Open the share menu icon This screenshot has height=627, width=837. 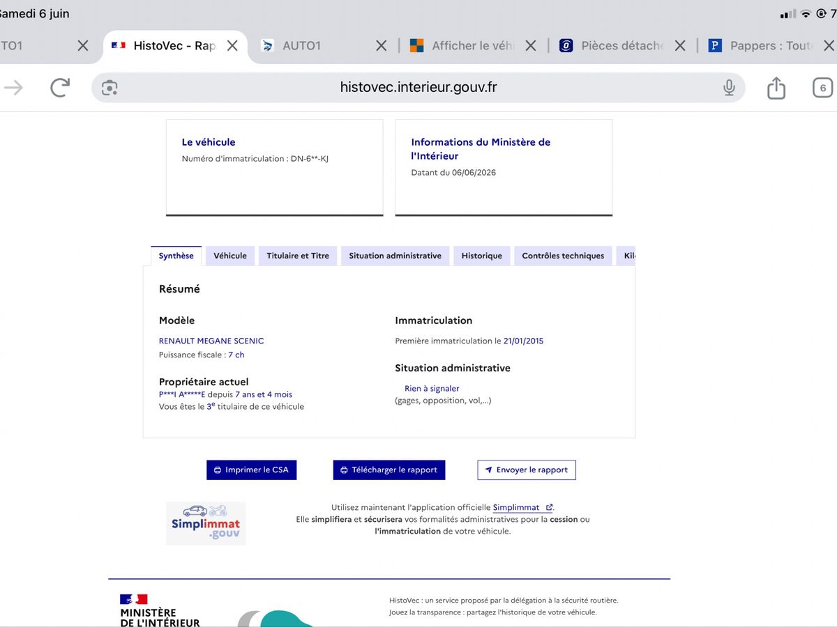[776, 88]
